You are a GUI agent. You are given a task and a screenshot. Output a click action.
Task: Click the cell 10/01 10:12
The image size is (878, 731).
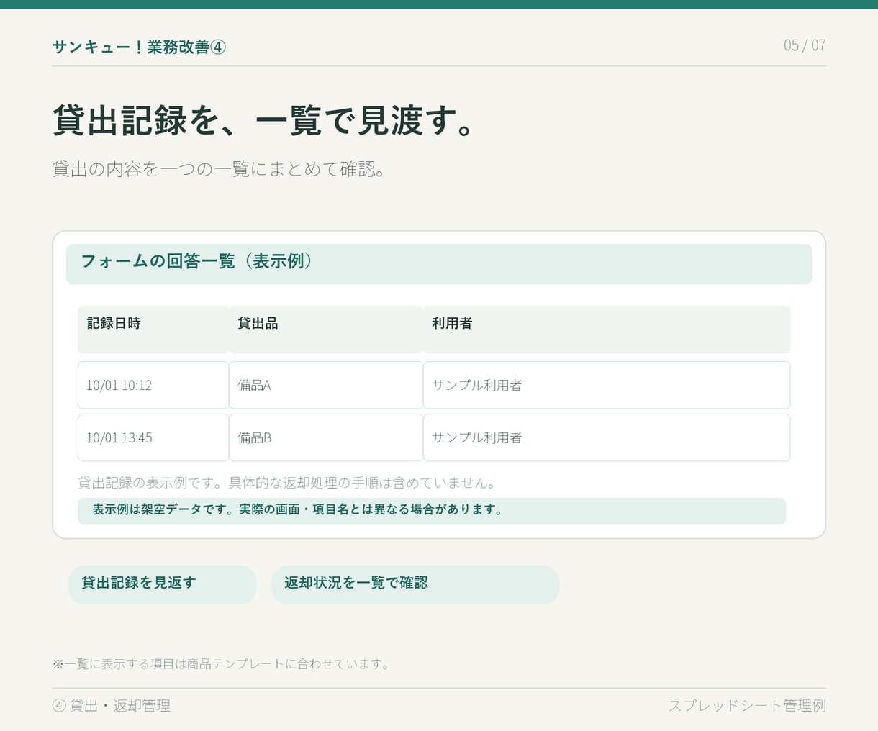tap(153, 385)
